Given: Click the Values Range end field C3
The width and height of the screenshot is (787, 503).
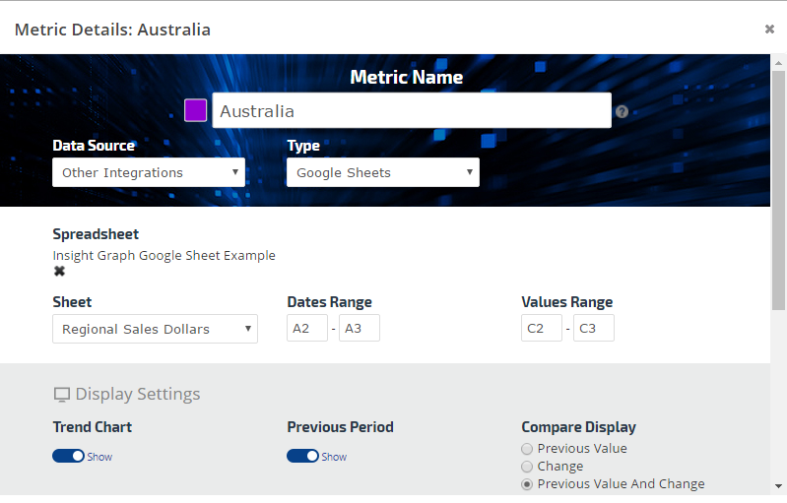Looking at the screenshot, I should coord(593,329).
